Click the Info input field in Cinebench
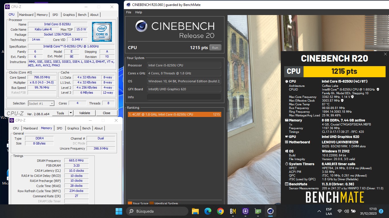Image resolution: width=389 pixels, height=218 pixels. [184, 97]
